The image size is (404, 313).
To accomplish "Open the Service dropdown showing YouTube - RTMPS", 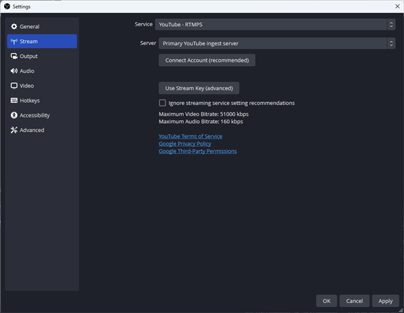I will tap(275, 24).
